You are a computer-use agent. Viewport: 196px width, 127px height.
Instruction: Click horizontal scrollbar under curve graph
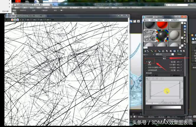[x=164, y=100]
